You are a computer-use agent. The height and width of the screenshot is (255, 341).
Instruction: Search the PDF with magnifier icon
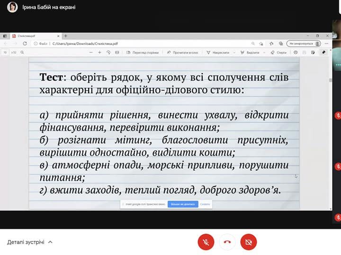point(22,52)
